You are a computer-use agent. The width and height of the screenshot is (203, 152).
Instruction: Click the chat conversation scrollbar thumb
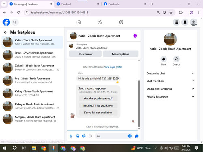[139, 104]
